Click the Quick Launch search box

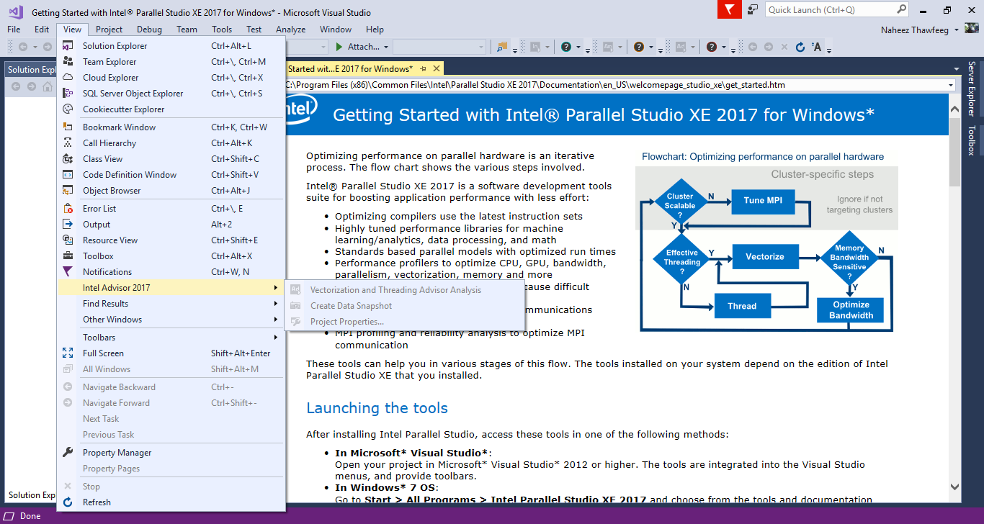click(830, 10)
